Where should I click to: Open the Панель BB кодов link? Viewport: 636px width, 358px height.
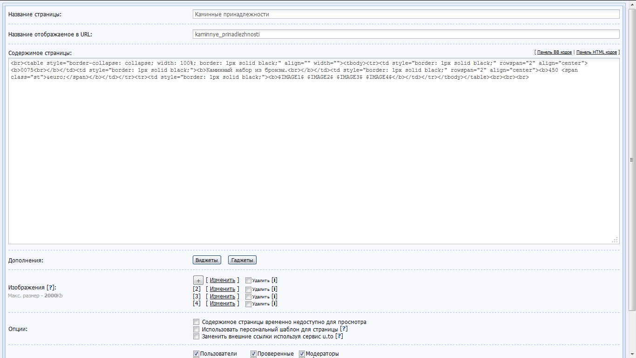click(554, 53)
